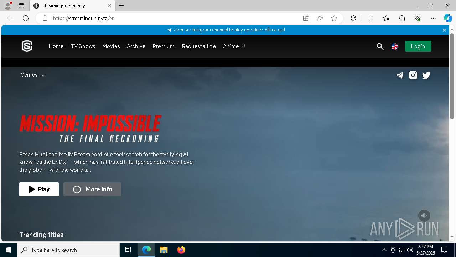Open the Anime external link

(234, 46)
